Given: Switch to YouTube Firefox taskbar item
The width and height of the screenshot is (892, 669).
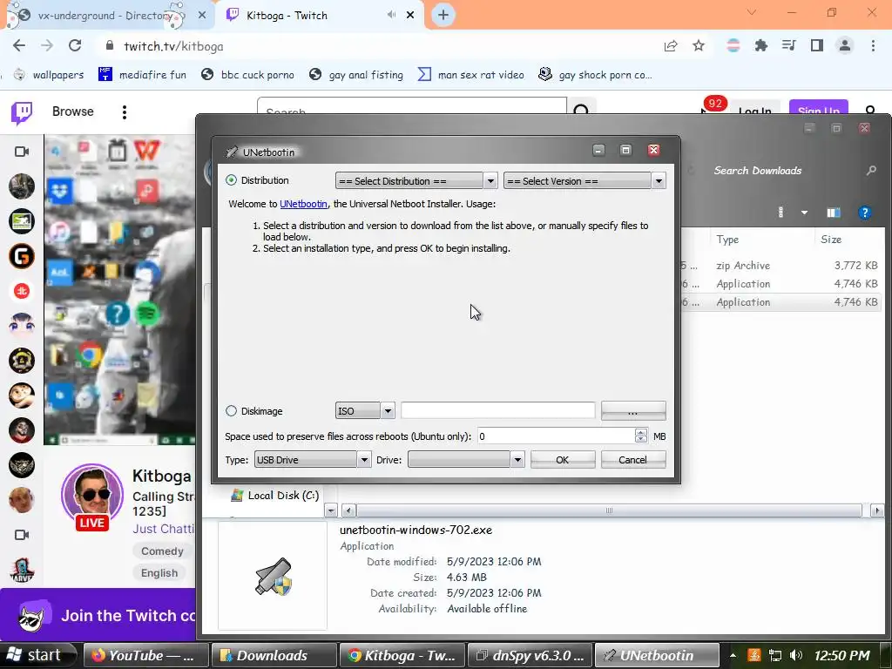Looking at the screenshot, I should pos(145,655).
